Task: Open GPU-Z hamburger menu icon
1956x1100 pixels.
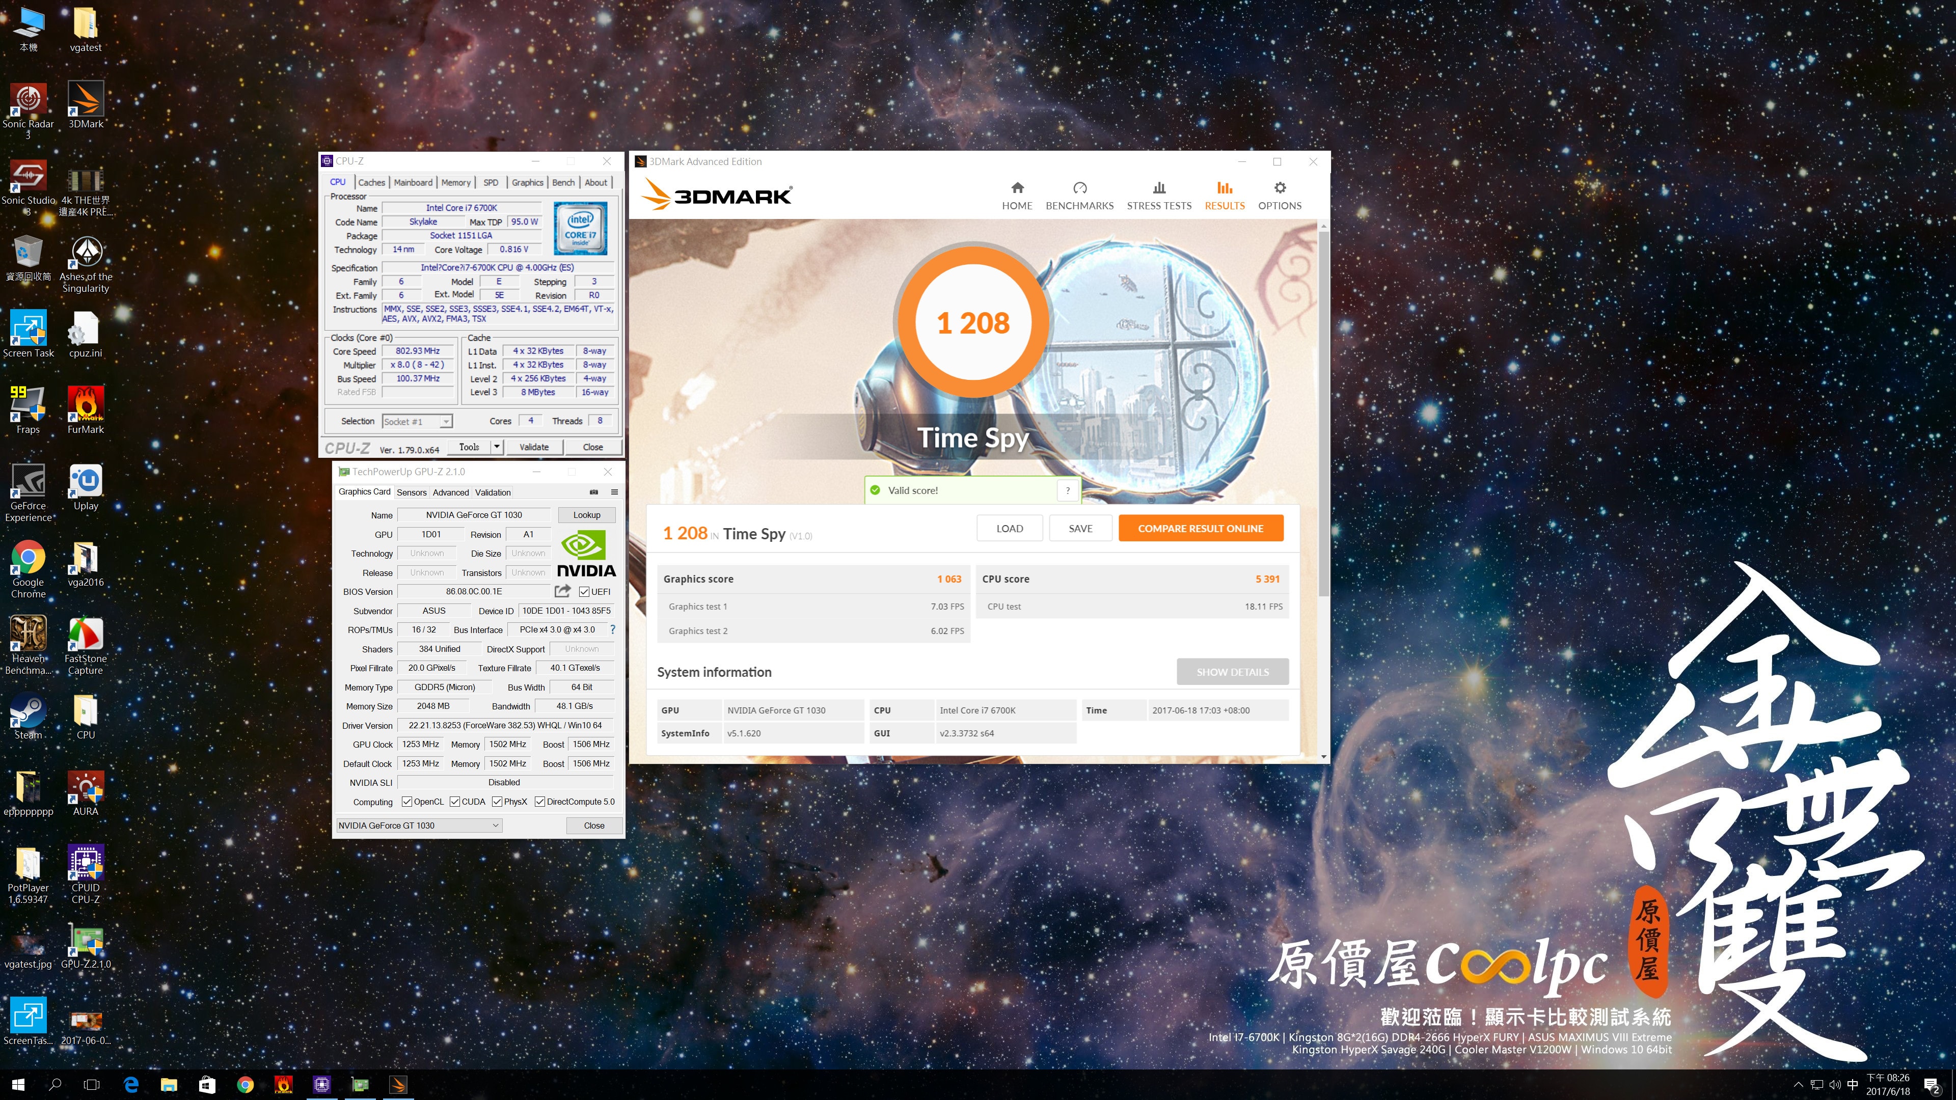Action: (614, 492)
